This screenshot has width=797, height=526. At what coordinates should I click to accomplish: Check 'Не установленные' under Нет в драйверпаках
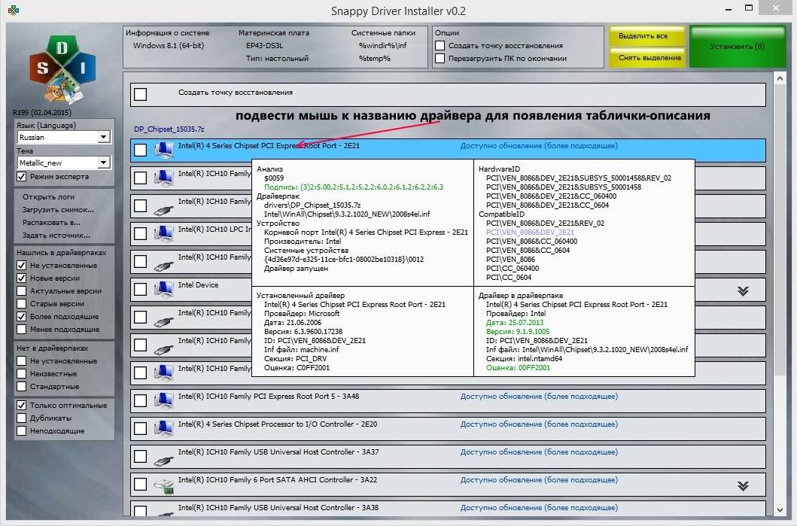pyautogui.click(x=21, y=361)
